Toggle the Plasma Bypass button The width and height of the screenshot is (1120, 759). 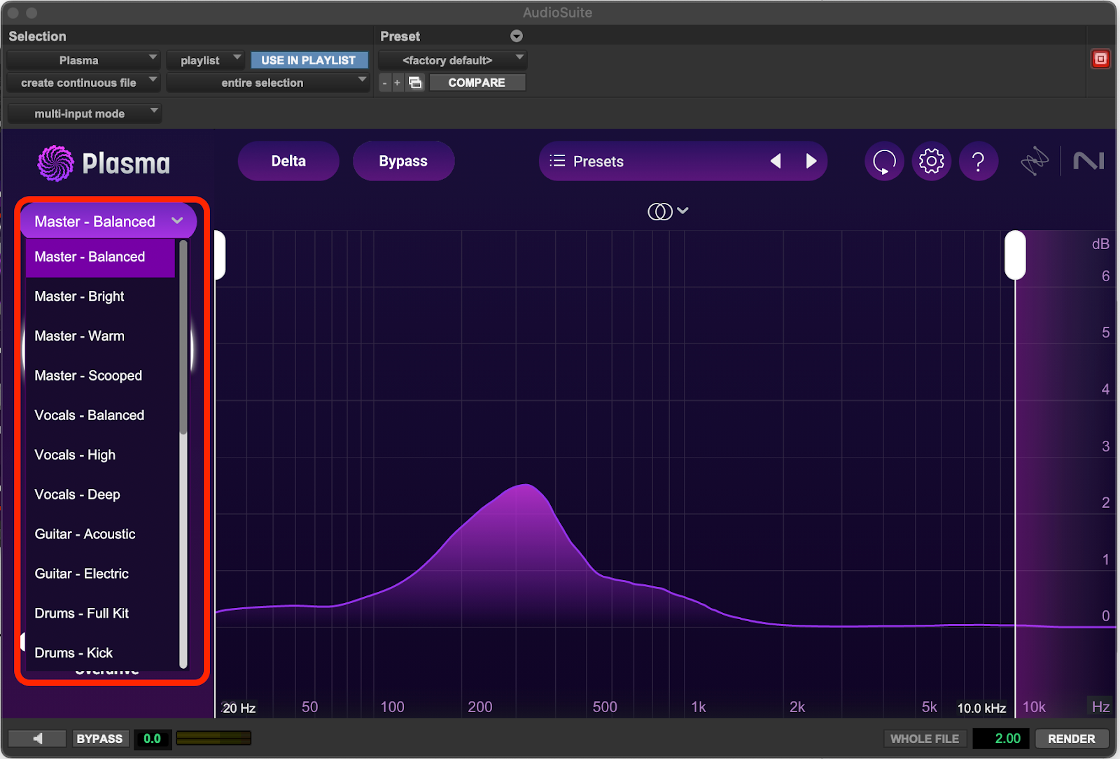click(403, 162)
